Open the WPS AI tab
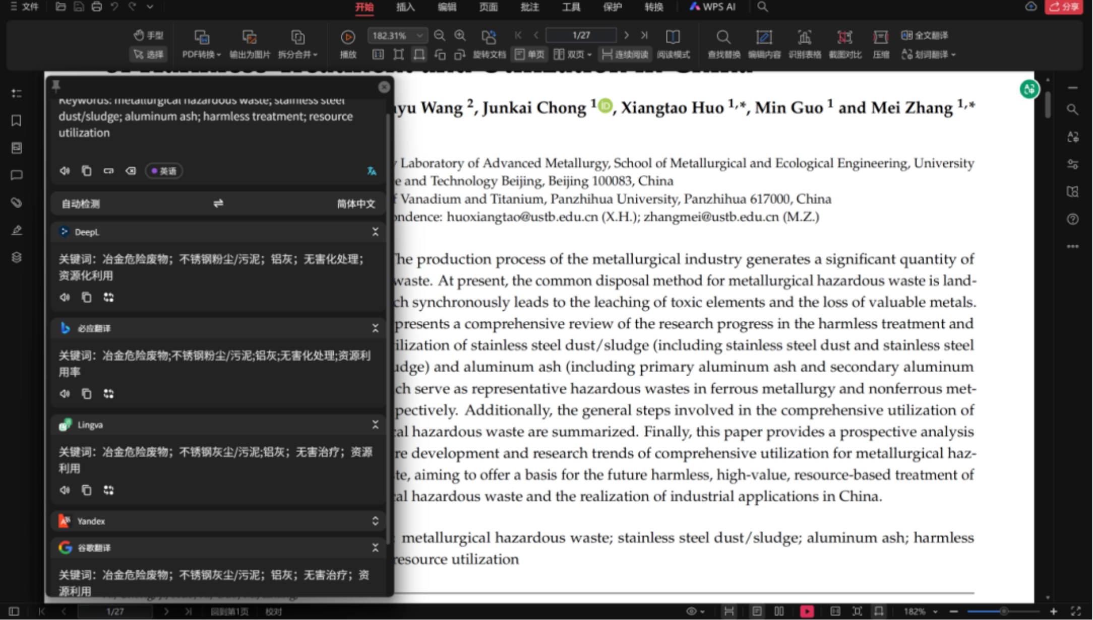The width and height of the screenshot is (1093, 620). [x=712, y=7]
